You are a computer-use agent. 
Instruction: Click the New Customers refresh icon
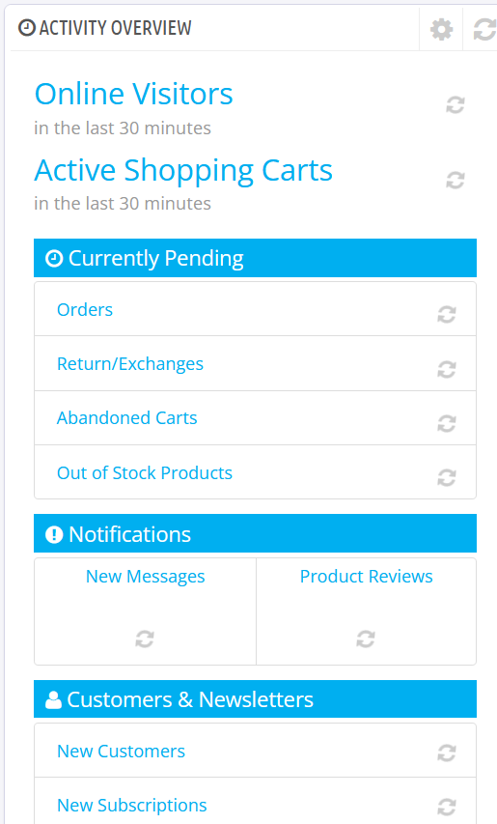(447, 753)
